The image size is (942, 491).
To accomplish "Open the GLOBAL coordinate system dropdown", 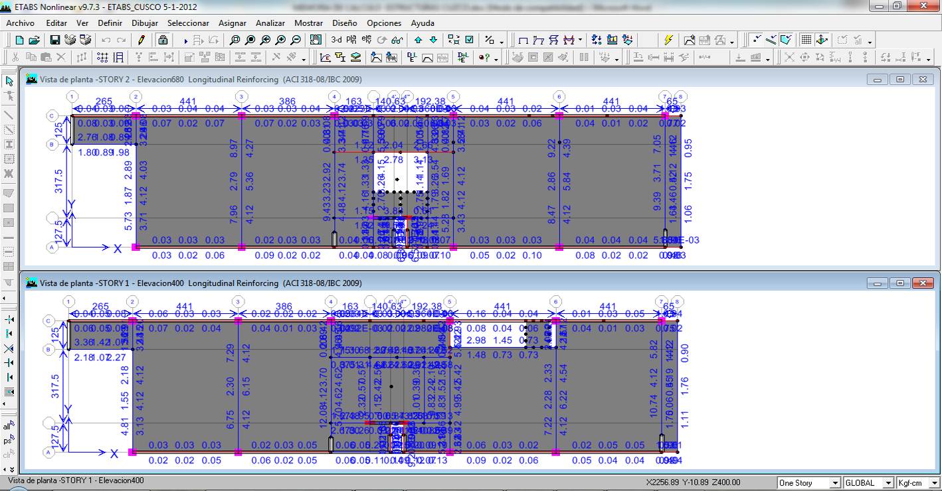I will pos(888,483).
